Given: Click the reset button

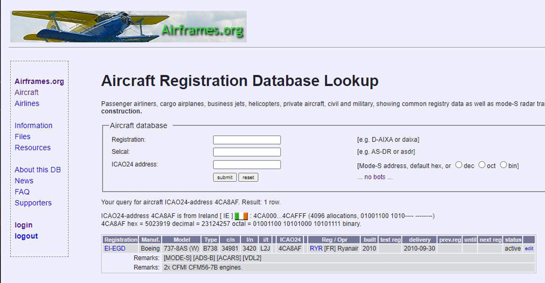Looking at the screenshot, I should (x=248, y=178).
